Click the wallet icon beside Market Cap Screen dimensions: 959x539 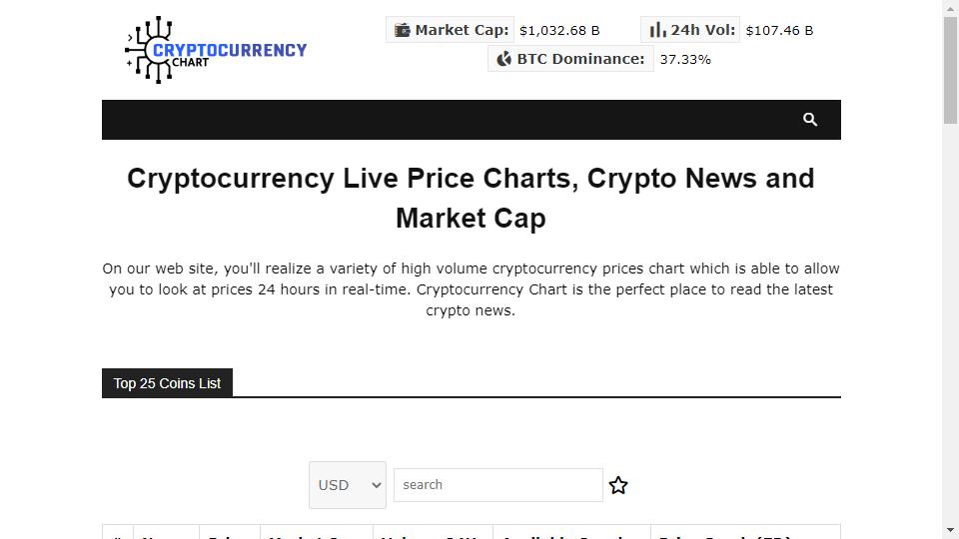402,30
